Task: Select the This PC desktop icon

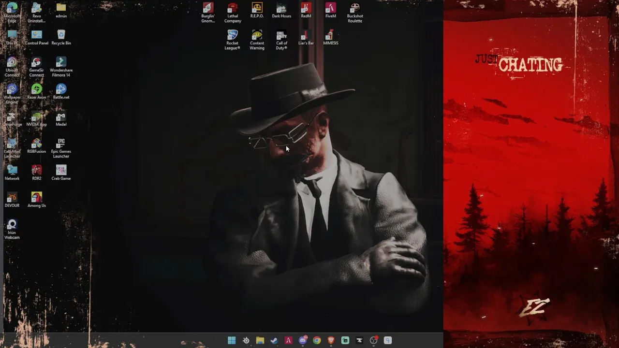Action: (12, 37)
